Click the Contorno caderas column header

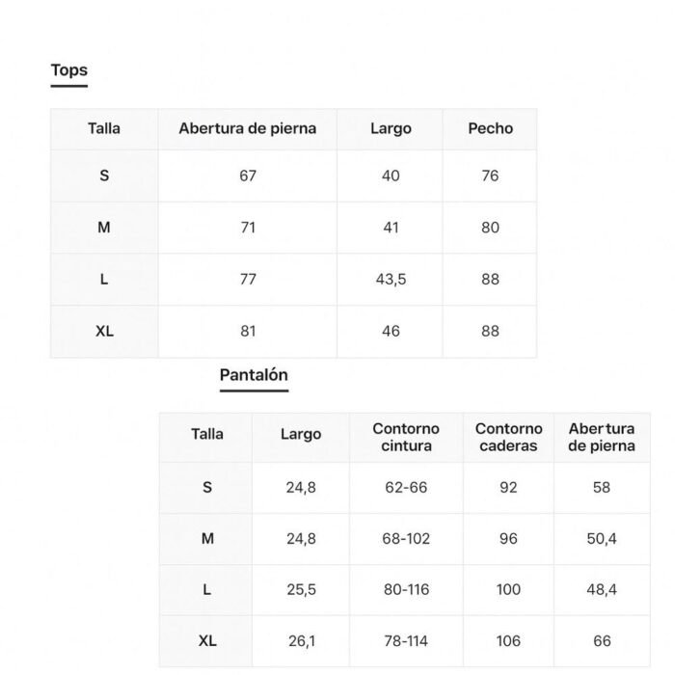click(x=508, y=438)
